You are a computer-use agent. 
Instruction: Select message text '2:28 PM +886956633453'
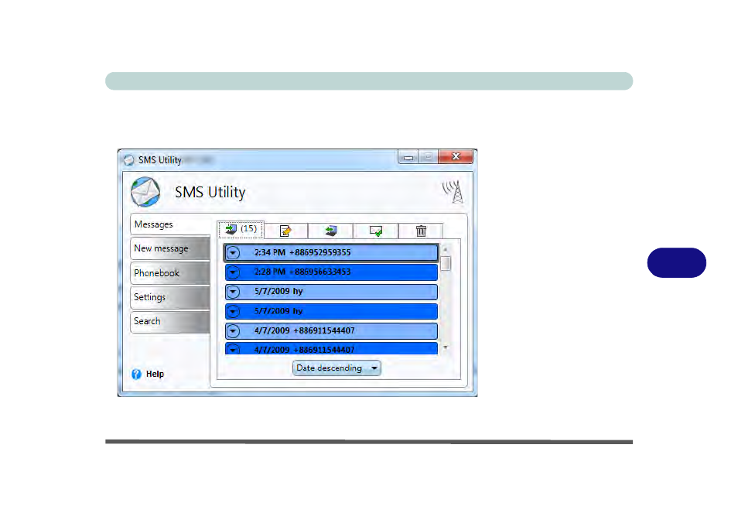coord(302,272)
